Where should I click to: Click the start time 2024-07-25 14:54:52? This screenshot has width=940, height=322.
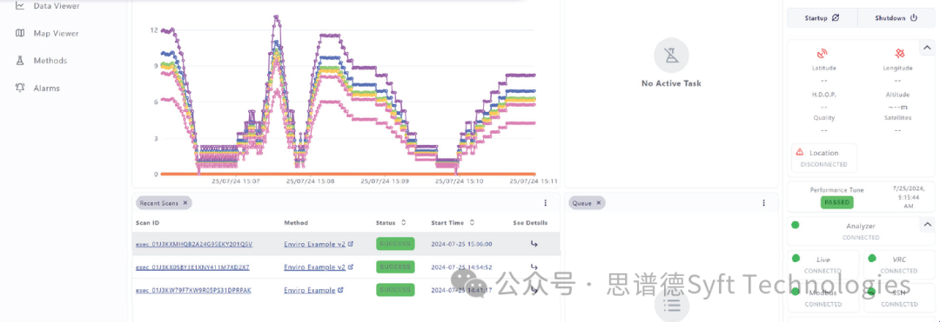click(461, 267)
